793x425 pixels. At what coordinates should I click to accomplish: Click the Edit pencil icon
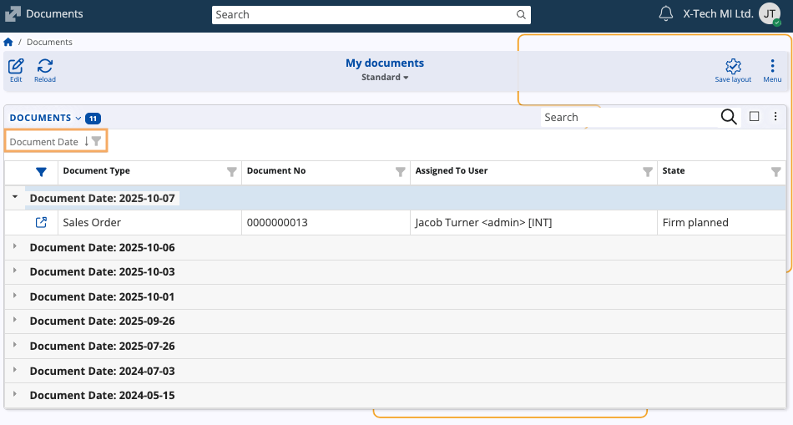point(16,67)
